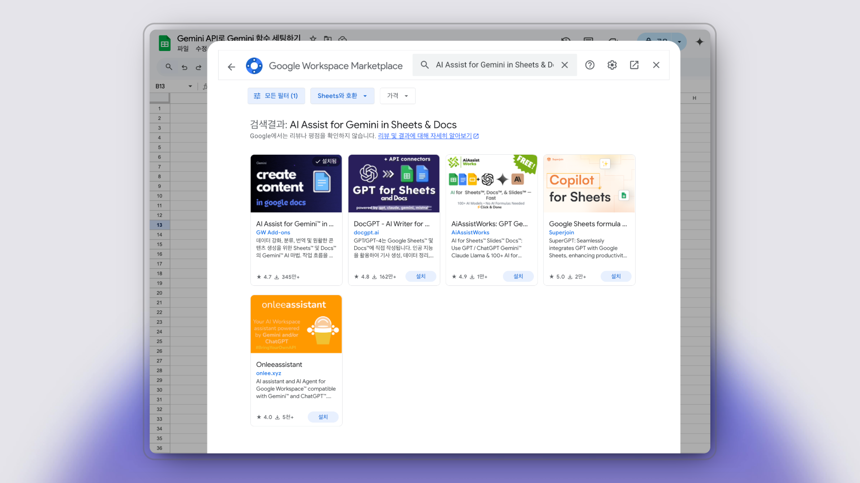Open Copilot for Sheets card thumbnail
This screenshot has height=483, width=860.
point(589,183)
